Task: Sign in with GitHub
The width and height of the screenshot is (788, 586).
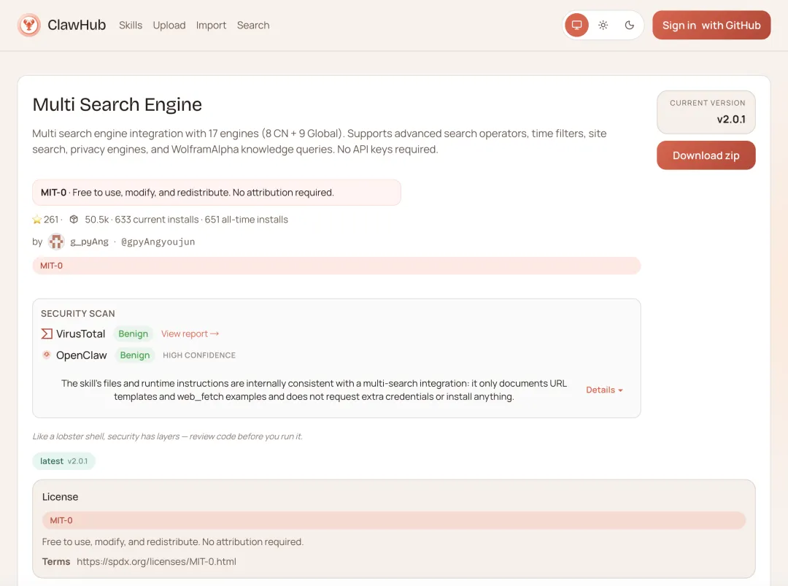Action: (711, 26)
